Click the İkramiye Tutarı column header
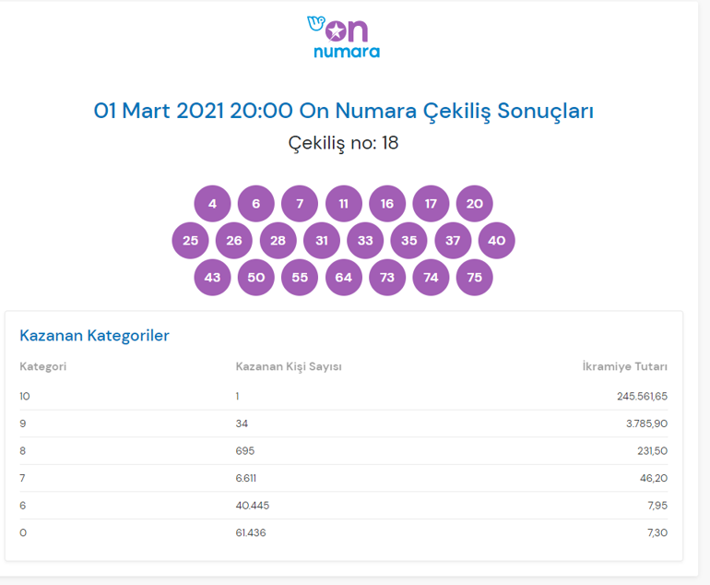Screen dimensions: 710x585 pyautogui.click(x=625, y=366)
